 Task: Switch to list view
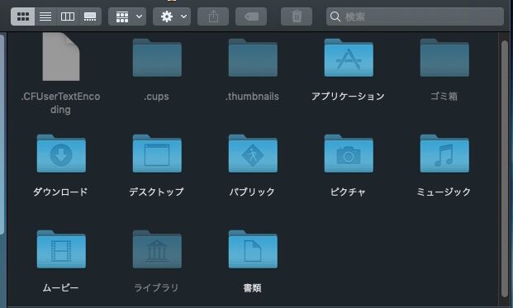click(45, 17)
